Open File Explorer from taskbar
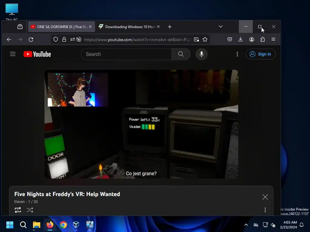Image resolution: width=310 pixels, height=232 pixels. point(37,225)
